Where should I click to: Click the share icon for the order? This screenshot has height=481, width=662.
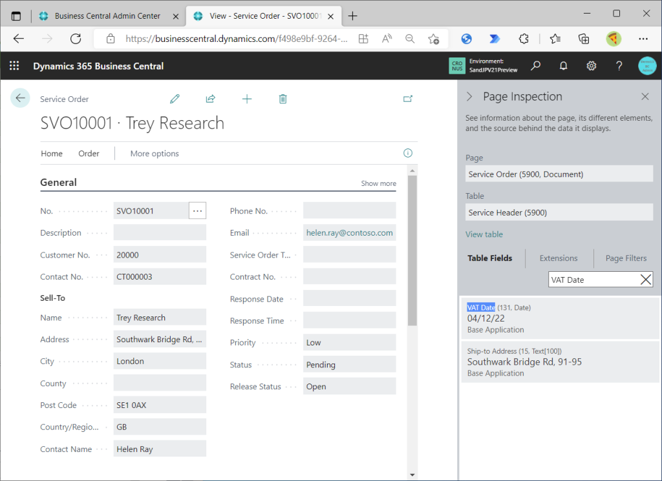click(210, 99)
